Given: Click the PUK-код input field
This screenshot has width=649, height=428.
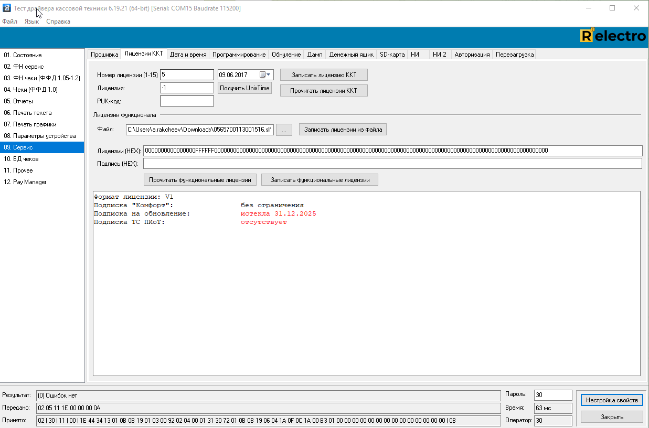Looking at the screenshot, I should [187, 101].
